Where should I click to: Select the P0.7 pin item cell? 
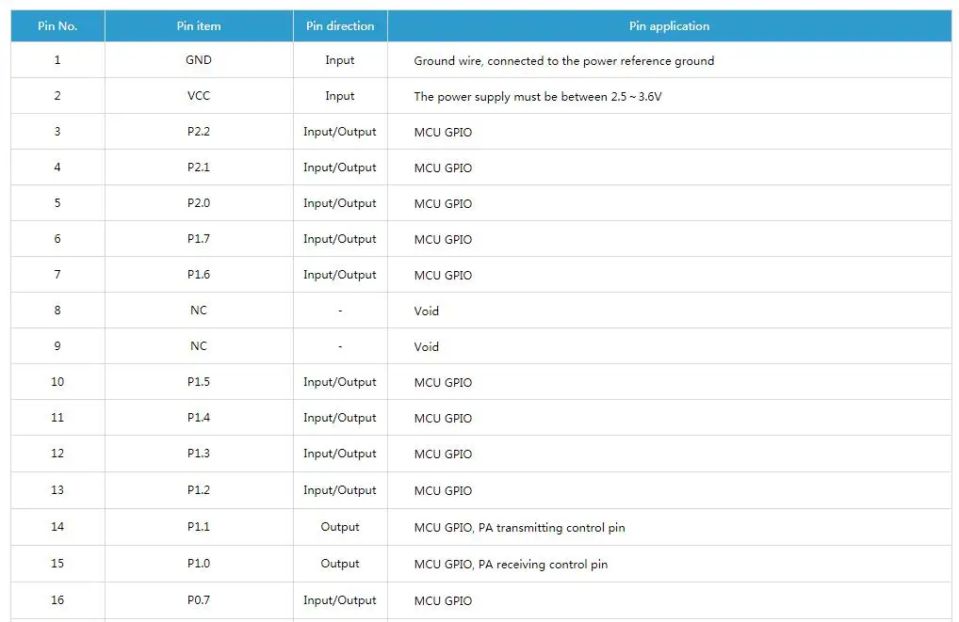click(199, 600)
